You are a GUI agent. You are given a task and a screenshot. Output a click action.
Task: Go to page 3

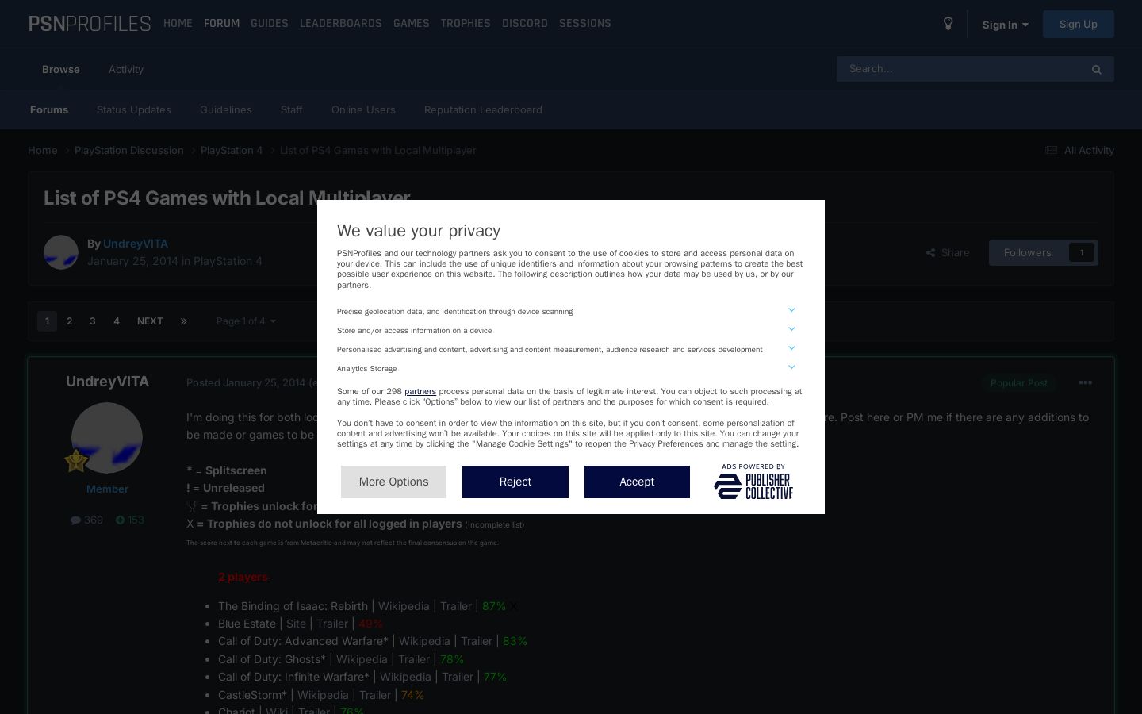(x=93, y=321)
